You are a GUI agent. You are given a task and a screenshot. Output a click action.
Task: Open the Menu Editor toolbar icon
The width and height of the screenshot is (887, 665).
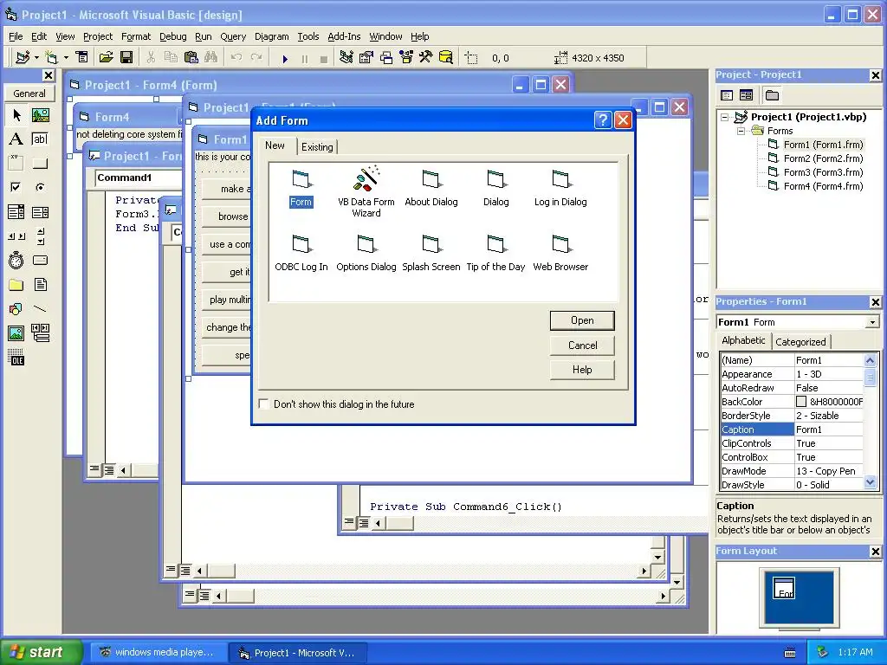click(x=82, y=58)
